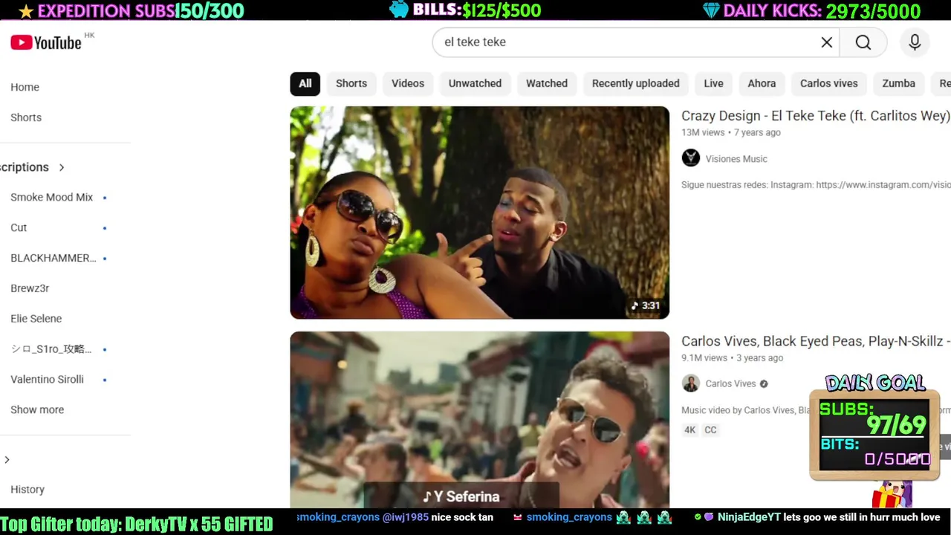The image size is (951, 535).
Task: Click the 4K badge
Action: point(690,429)
